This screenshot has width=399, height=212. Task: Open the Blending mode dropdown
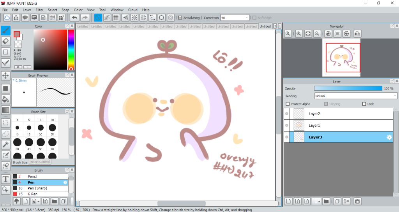coord(356,96)
